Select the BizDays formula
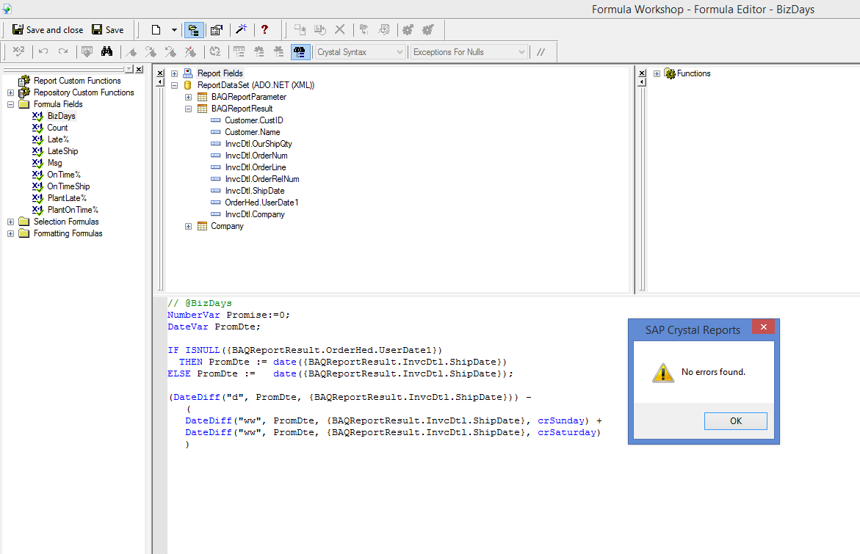860x554 pixels. [x=61, y=116]
